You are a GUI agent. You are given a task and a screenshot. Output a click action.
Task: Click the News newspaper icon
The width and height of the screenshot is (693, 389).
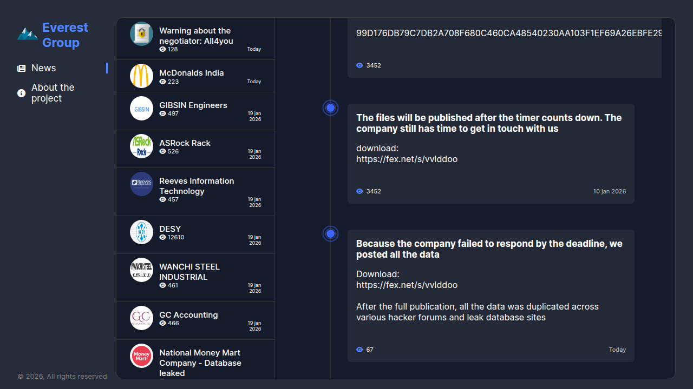pos(22,69)
